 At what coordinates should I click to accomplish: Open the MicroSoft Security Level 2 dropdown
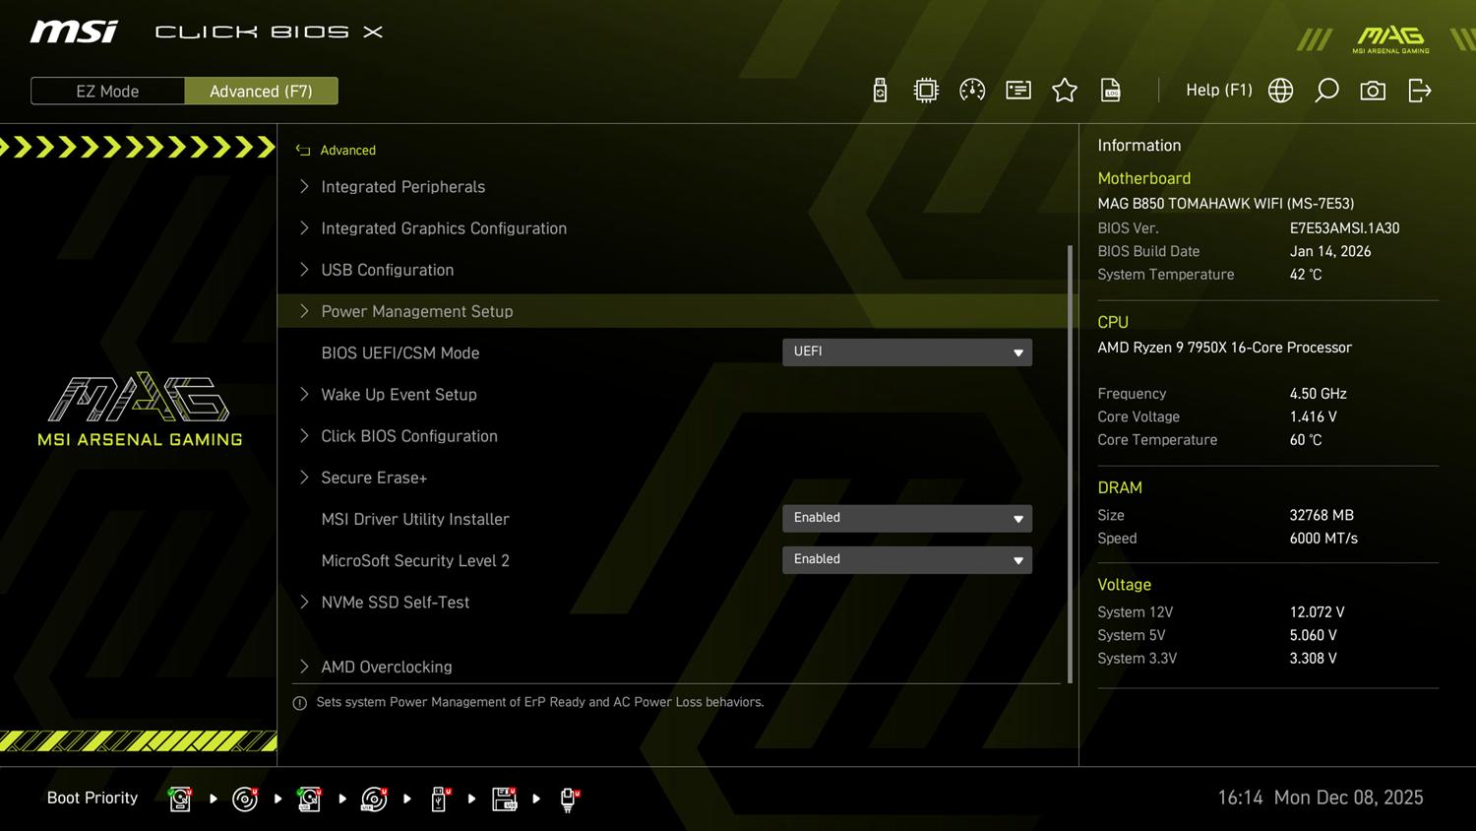tap(906, 559)
